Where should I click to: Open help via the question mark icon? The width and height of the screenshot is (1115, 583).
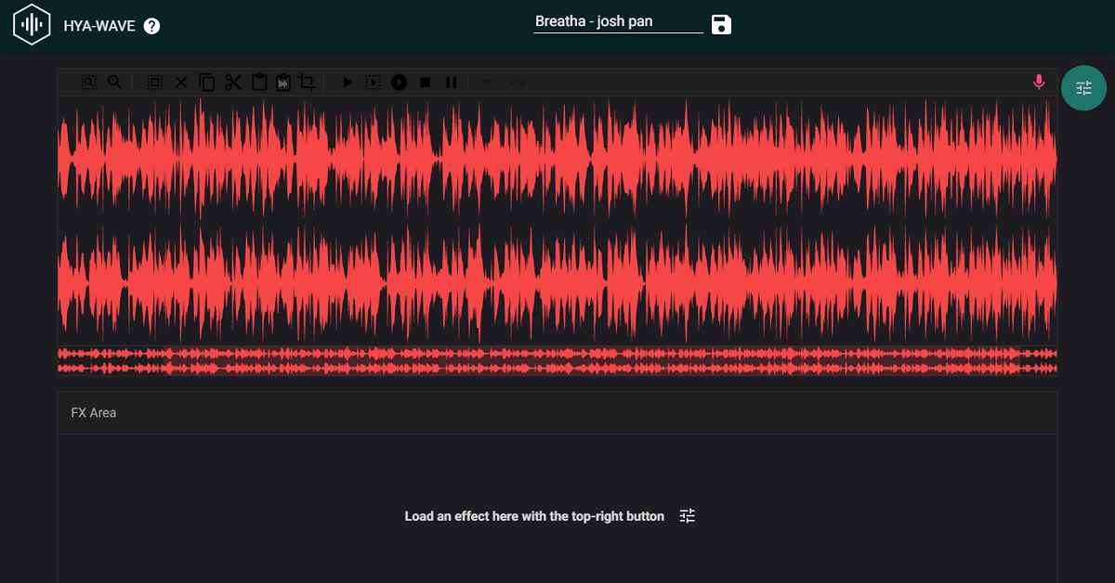point(152,26)
